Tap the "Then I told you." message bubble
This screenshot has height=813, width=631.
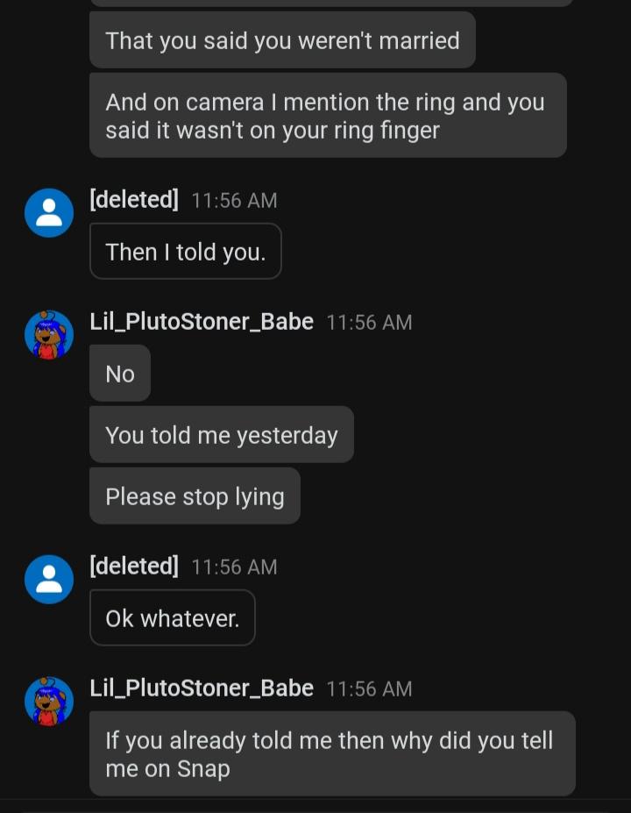tap(185, 252)
